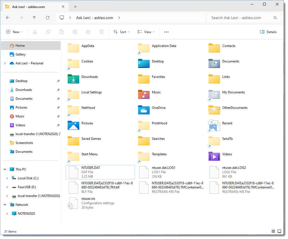
Task: Click the Delete trash can icon
Action: pos(101,32)
